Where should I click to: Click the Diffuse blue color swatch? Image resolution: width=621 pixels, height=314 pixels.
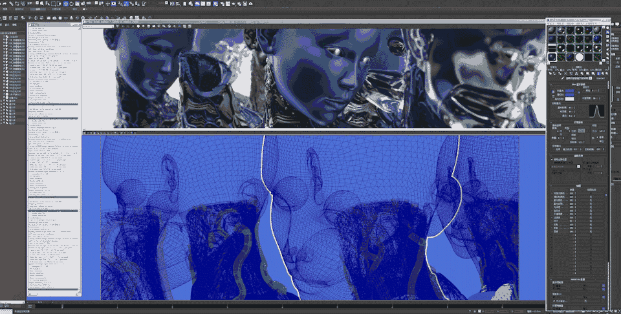pos(569,95)
